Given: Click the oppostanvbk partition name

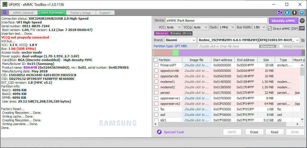Looking at the screenshot, I should click(x=170, y=76).
